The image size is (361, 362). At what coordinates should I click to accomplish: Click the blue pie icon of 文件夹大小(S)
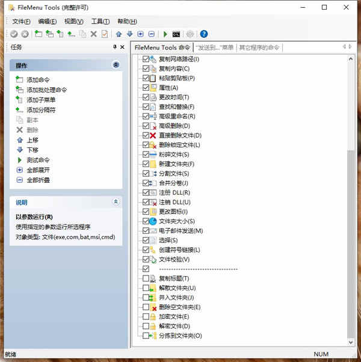(x=153, y=221)
